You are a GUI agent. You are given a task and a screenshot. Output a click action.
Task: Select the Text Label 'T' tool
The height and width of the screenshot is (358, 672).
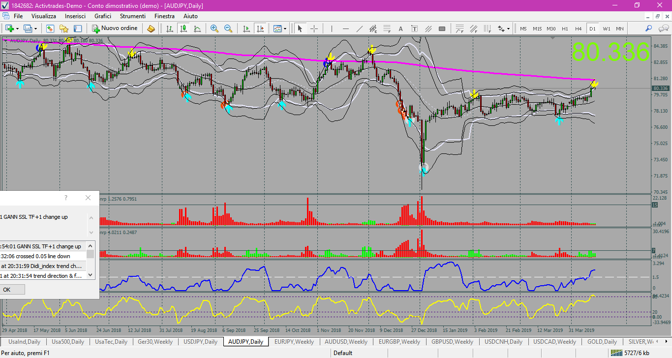pos(414,29)
